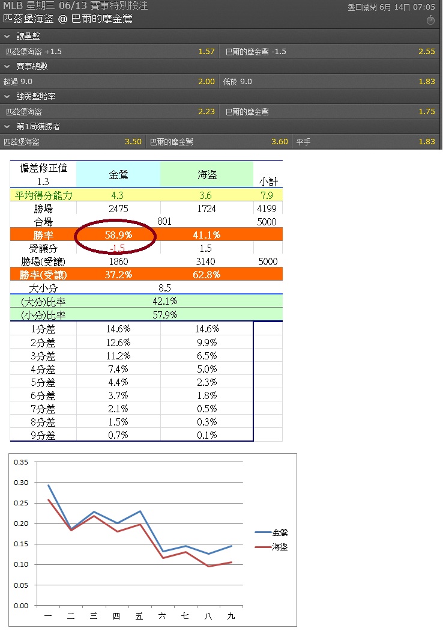Viewport: 443px width, 631px height.
Task: Pick 巴爾的摩金鶯 moneyline at 1.75
Action: (330, 111)
